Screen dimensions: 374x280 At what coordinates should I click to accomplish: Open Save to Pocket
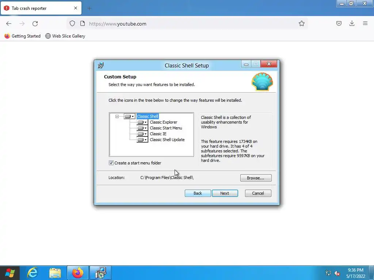tap(339, 23)
